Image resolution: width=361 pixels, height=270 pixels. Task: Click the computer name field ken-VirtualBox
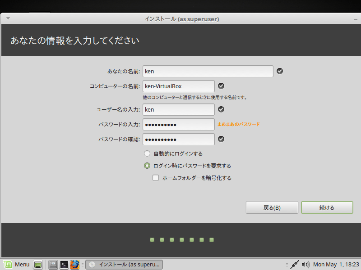179,86
